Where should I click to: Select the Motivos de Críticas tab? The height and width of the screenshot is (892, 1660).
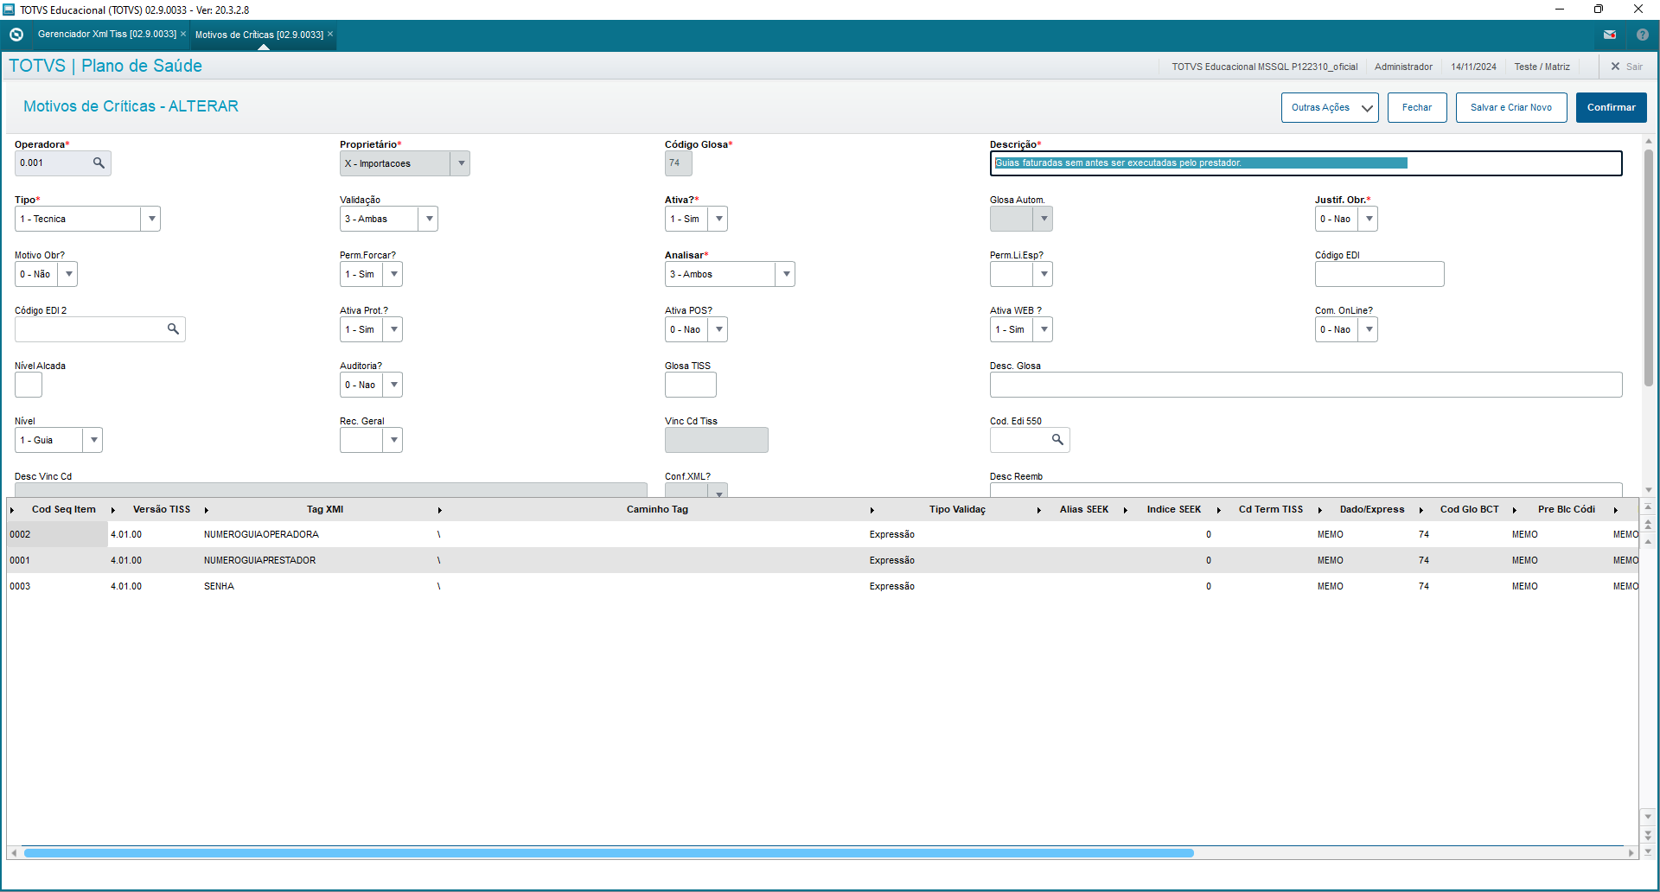pos(259,35)
